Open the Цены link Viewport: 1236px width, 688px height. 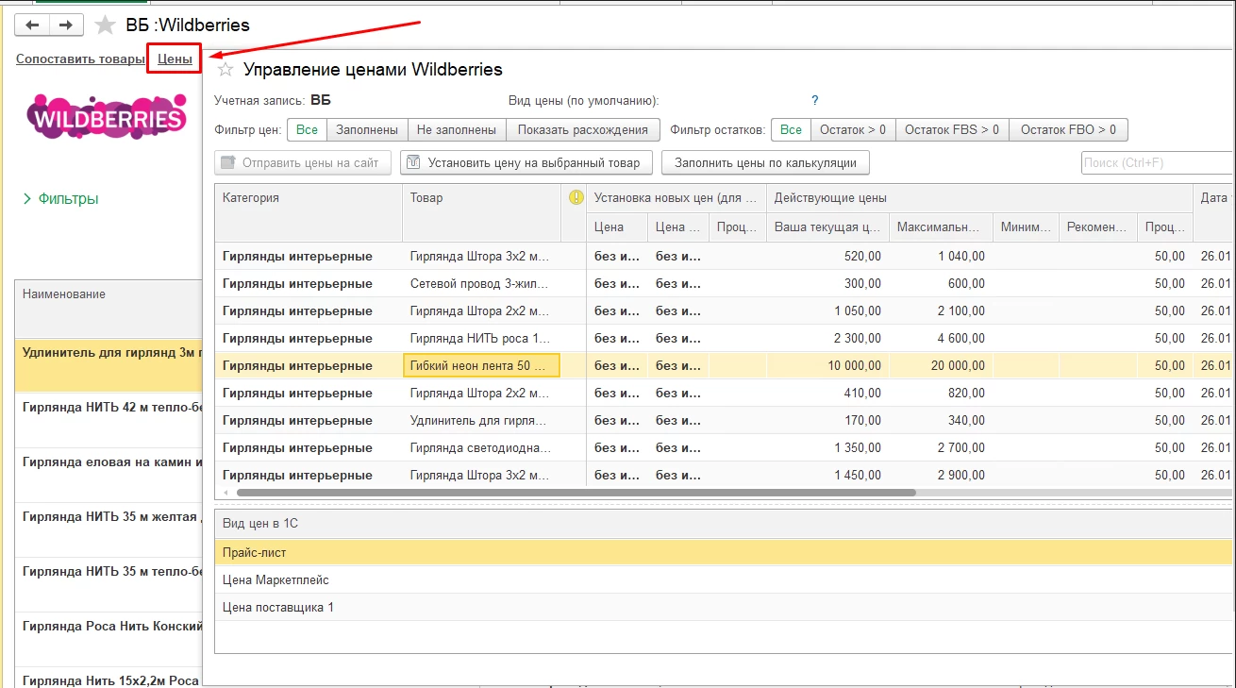click(x=175, y=59)
